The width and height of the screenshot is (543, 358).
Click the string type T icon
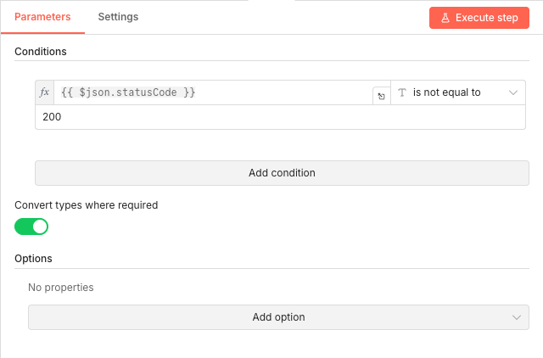pyautogui.click(x=401, y=92)
